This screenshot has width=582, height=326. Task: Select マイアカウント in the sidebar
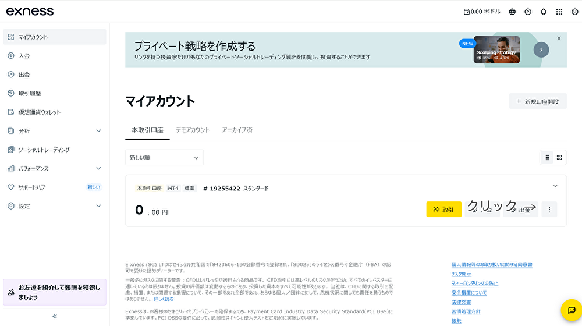(x=55, y=37)
